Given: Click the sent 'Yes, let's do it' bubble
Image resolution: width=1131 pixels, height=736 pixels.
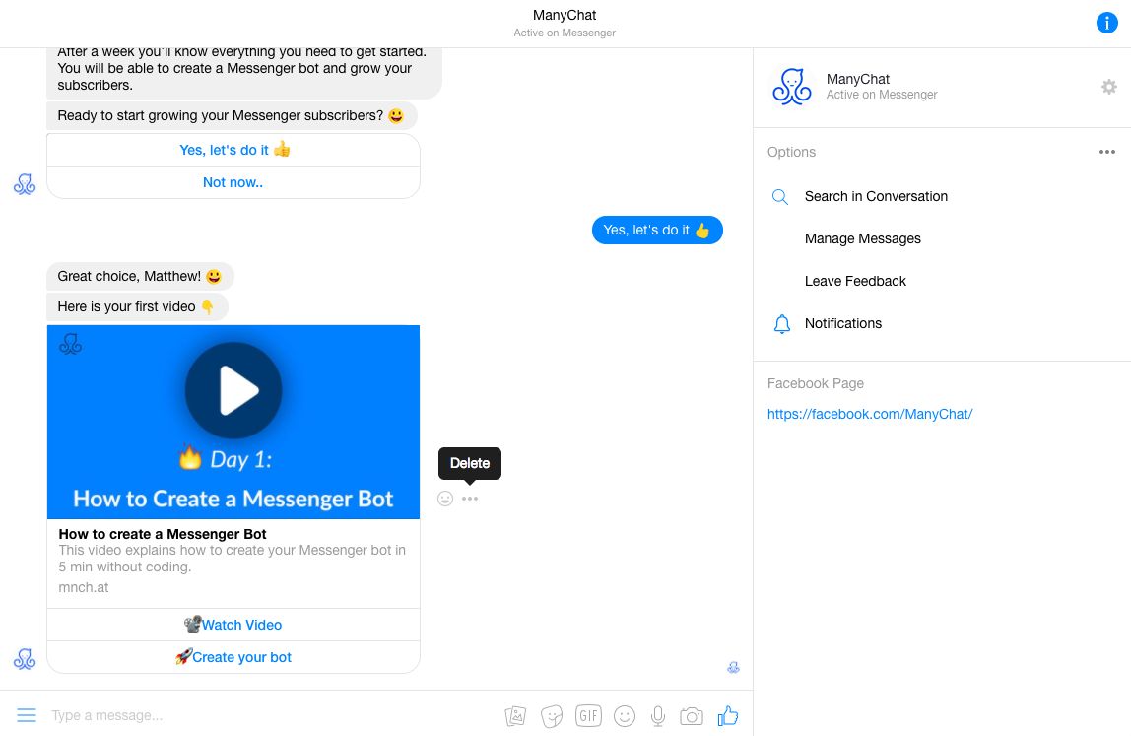Looking at the screenshot, I should [x=657, y=231].
